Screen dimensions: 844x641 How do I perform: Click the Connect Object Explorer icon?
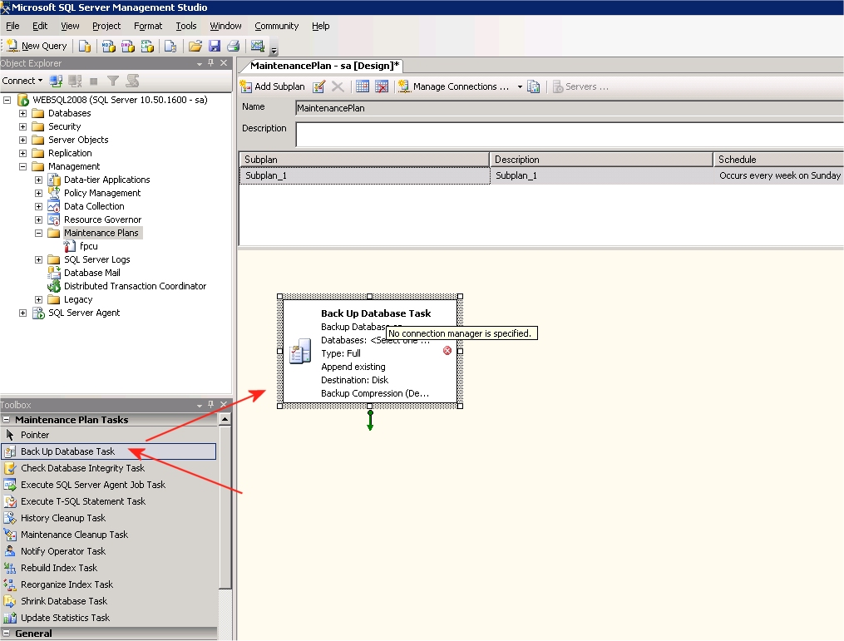[x=56, y=81]
